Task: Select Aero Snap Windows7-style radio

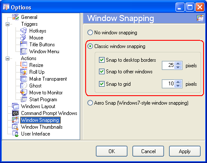Action: tap(90, 103)
